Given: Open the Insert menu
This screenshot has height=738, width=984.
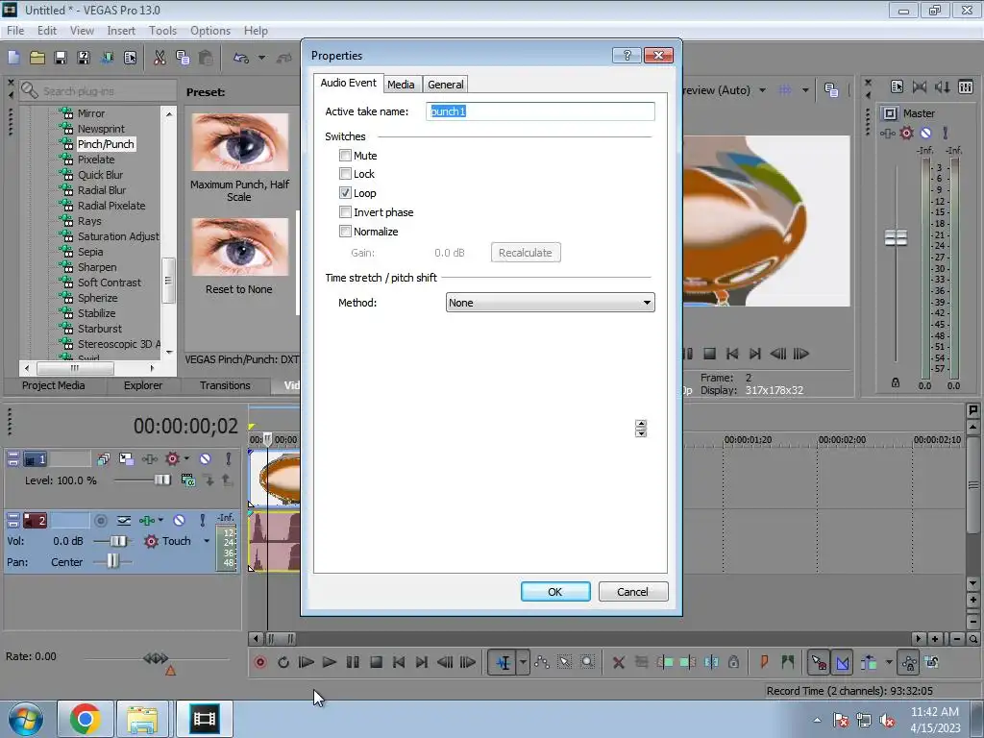Looking at the screenshot, I should point(121,31).
